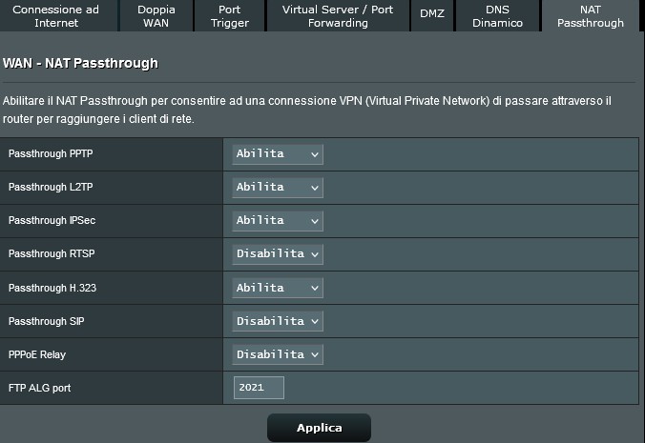Select the NAT Passthrough tab
The height and width of the screenshot is (443, 645).
590,15
